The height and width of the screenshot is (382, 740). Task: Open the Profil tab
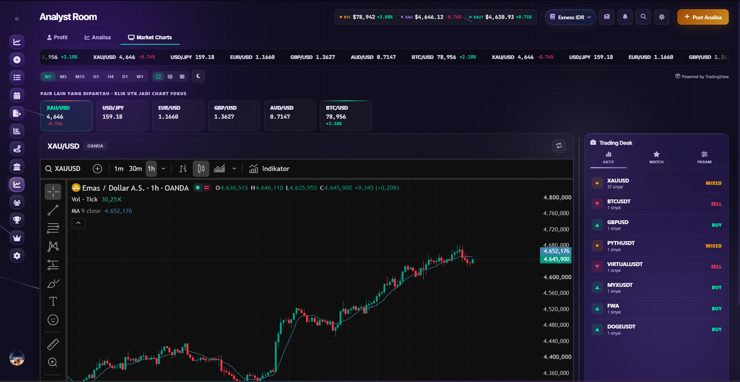[x=57, y=37]
